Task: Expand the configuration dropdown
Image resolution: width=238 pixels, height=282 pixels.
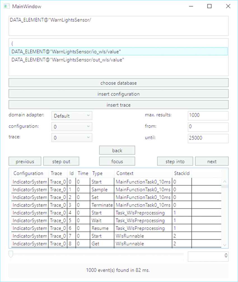Action: 72,127
